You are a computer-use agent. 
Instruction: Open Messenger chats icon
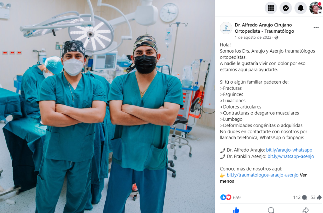click(x=285, y=8)
